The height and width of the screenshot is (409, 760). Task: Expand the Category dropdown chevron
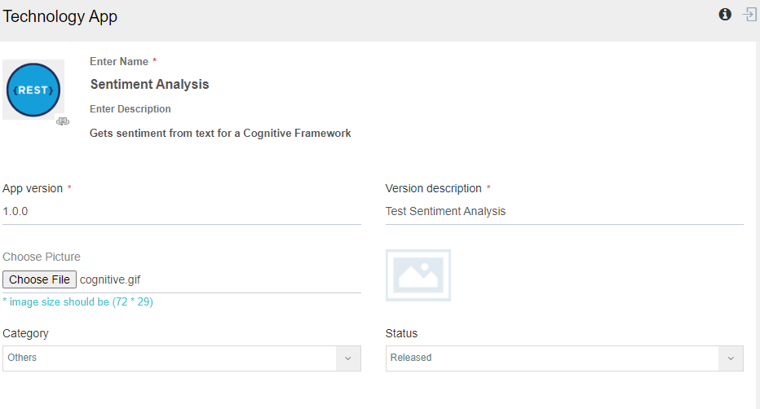[x=348, y=358]
